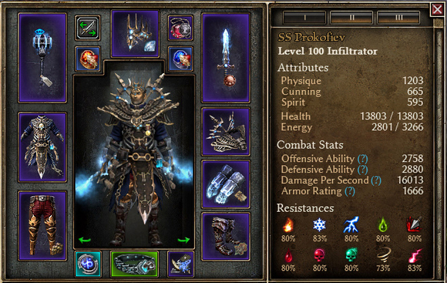Image resolution: width=447 pixels, height=283 pixels.
Task: Click the green-bordered belt slot
Action: (x=134, y=264)
